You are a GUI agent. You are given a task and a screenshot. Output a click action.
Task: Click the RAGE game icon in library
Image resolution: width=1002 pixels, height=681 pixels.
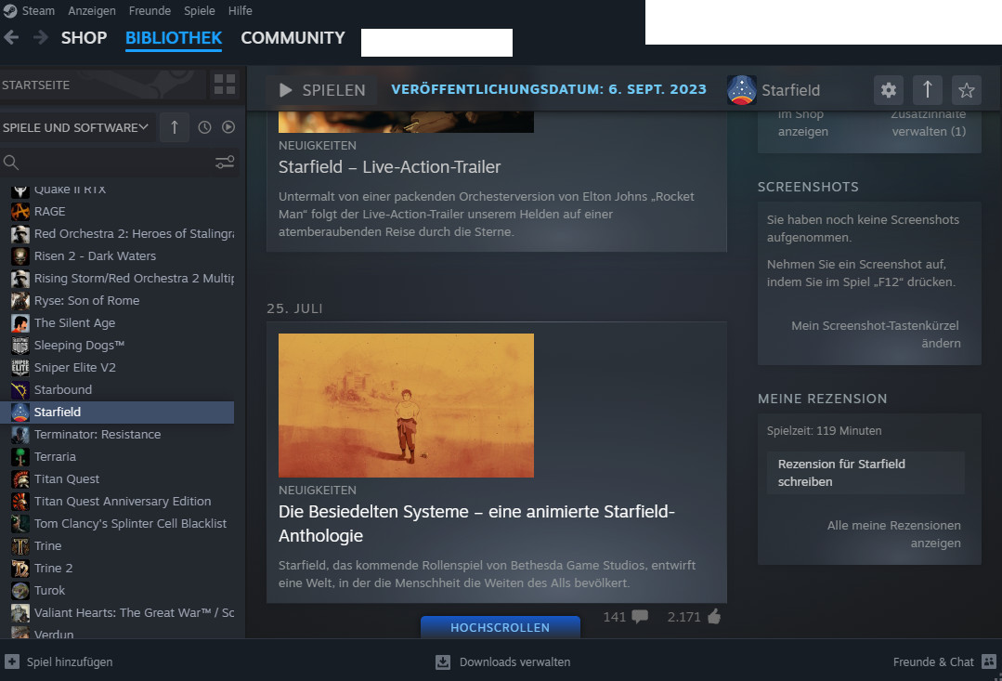(x=20, y=211)
